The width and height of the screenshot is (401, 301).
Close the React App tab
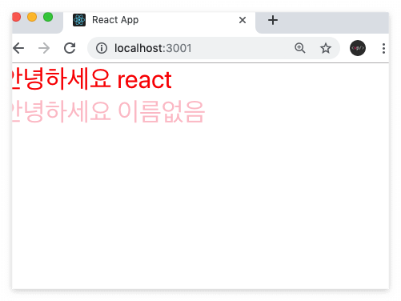click(x=243, y=20)
